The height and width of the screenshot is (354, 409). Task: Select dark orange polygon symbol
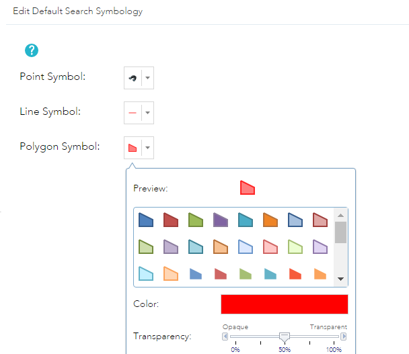click(x=270, y=220)
